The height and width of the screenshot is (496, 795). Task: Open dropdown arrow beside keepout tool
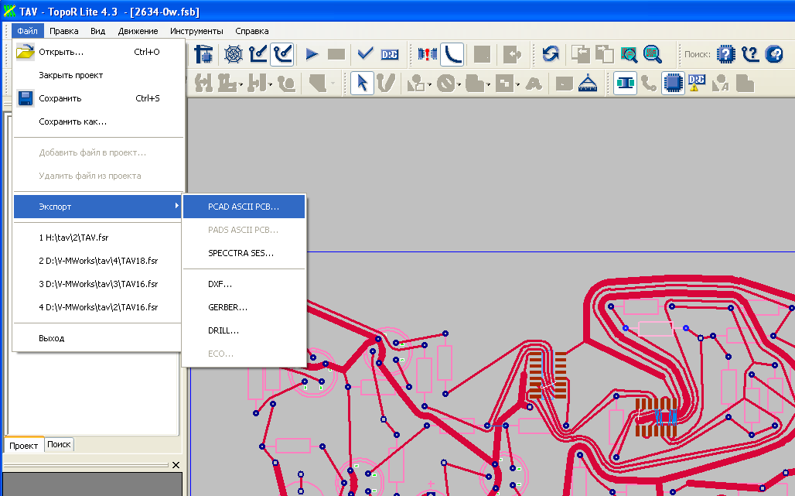pos(459,84)
